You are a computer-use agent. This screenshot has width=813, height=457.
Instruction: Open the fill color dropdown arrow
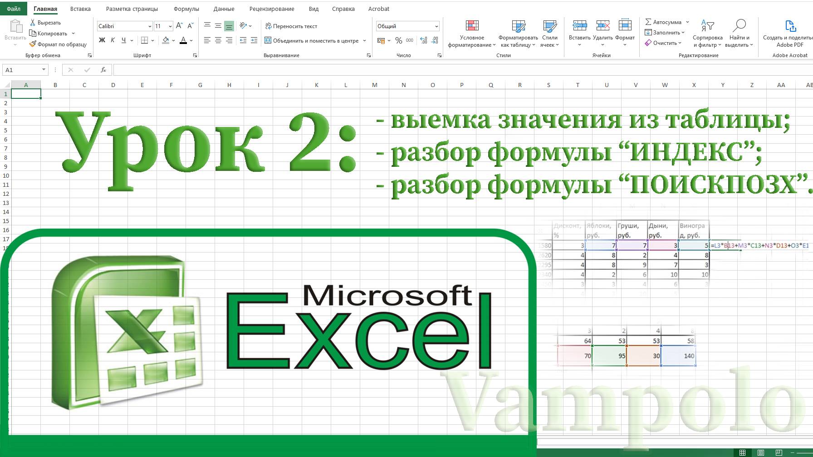coord(173,40)
